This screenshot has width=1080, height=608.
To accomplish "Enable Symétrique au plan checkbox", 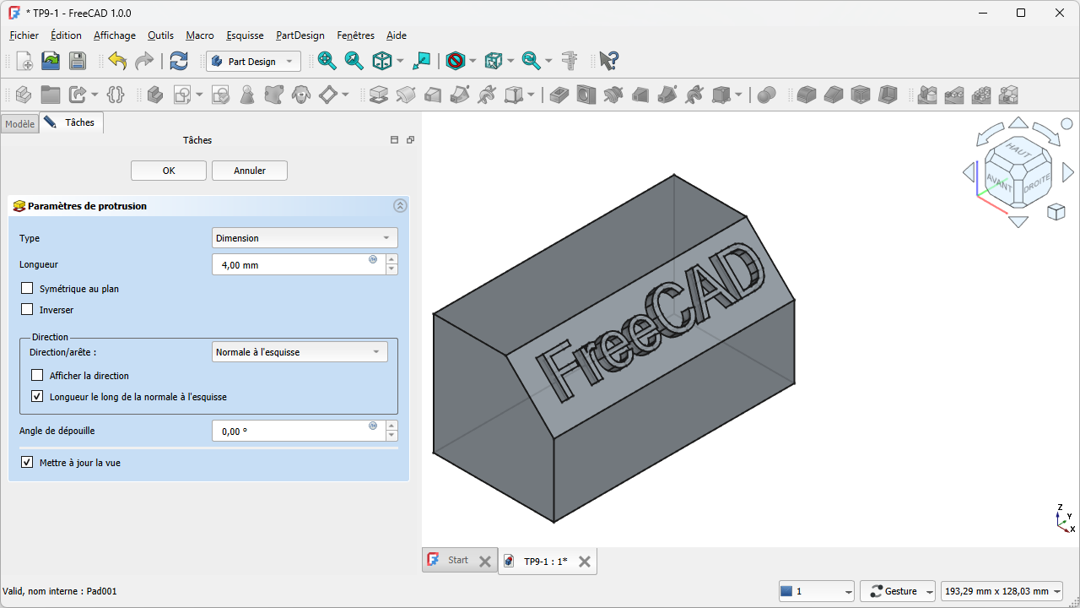I will 27,289.
